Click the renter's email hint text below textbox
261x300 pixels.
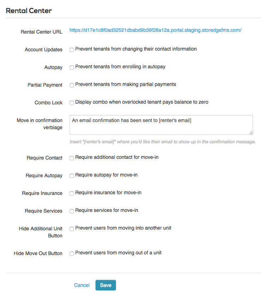(x=163, y=142)
